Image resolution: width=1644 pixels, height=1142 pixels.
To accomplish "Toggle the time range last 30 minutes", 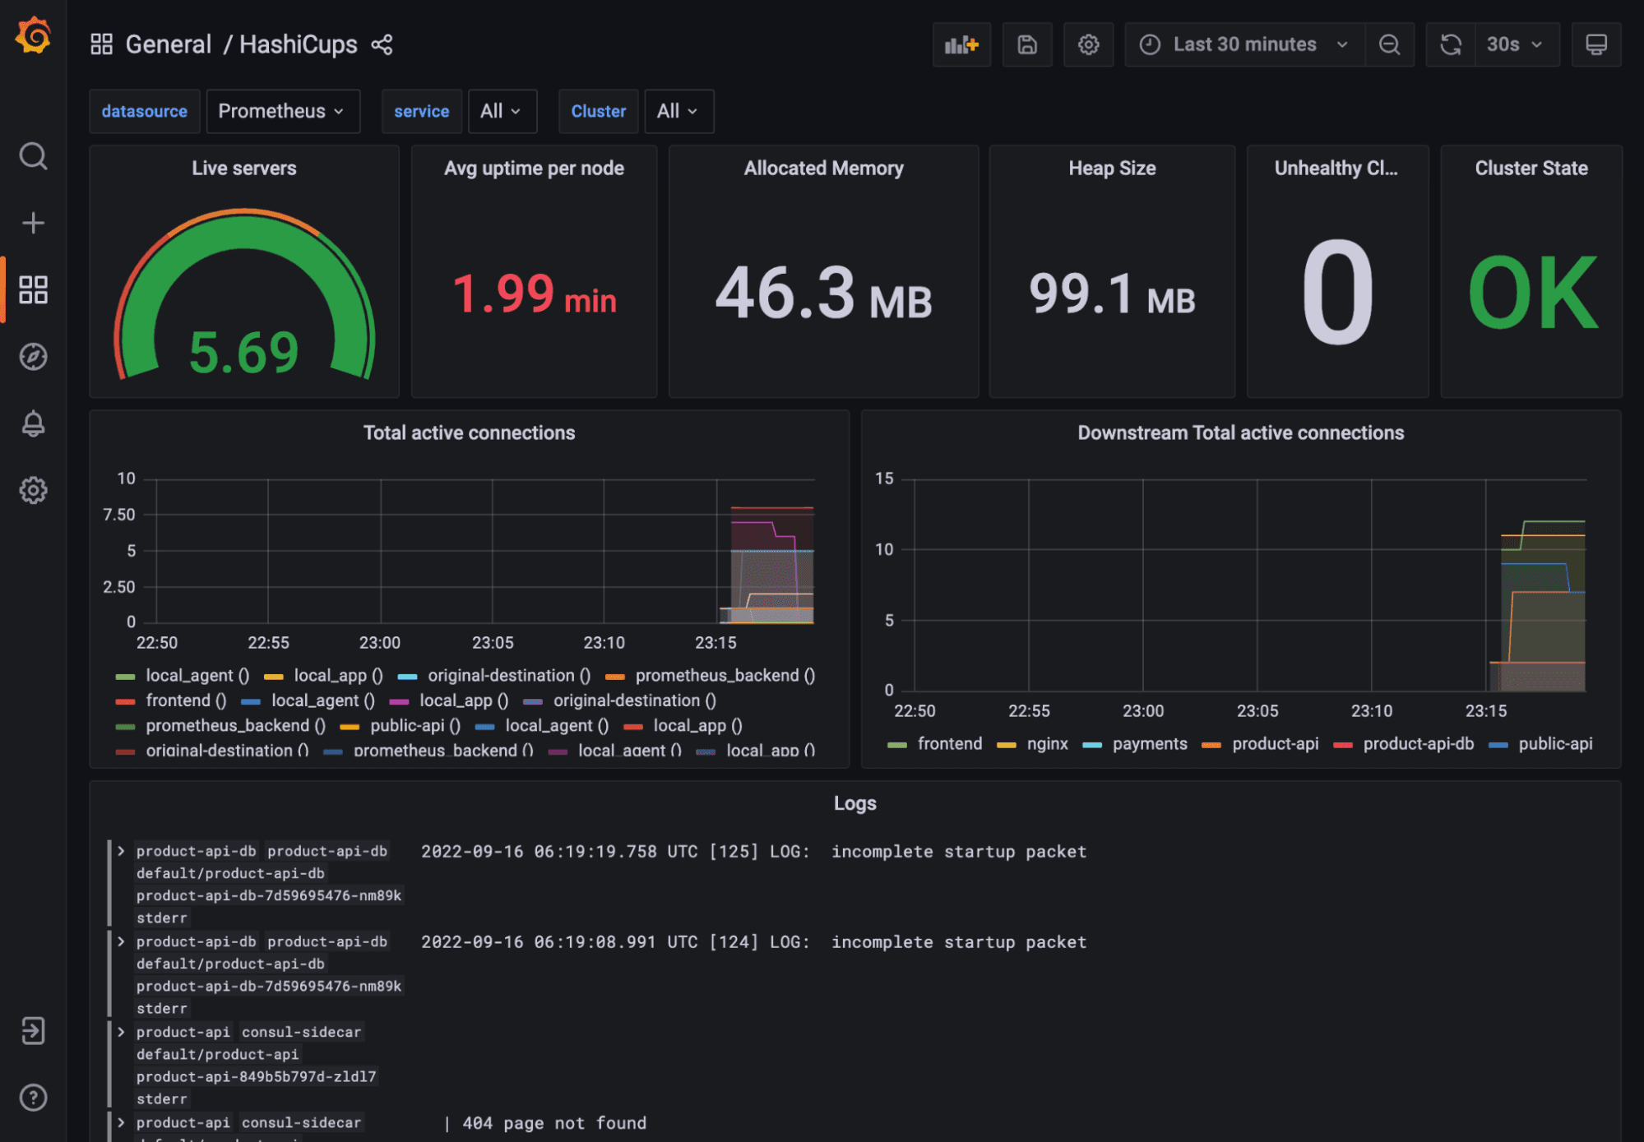I will [x=1242, y=44].
